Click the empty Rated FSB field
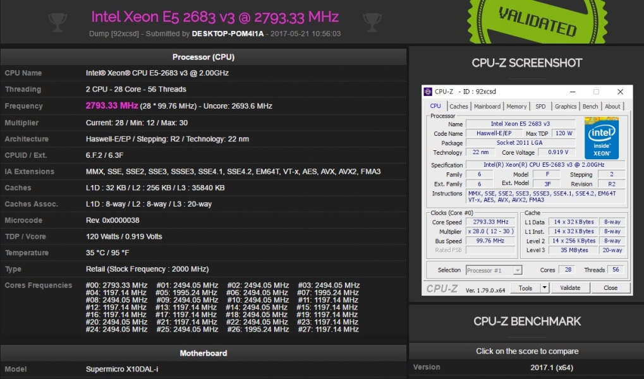 click(490, 250)
